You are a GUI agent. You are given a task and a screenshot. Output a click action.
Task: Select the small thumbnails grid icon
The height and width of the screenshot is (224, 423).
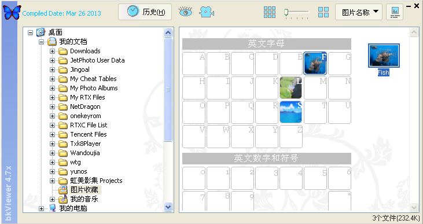pos(270,12)
